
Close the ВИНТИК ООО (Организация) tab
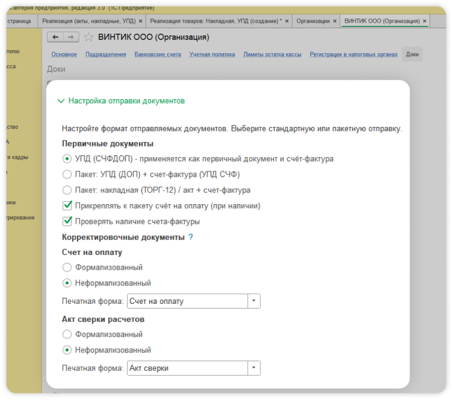[425, 21]
